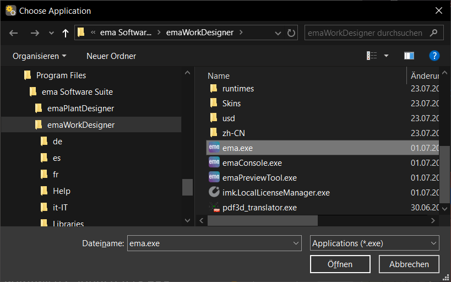Show hidden breadcrumb path with double chevron
The height and width of the screenshot is (282, 451).
[x=93, y=32]
